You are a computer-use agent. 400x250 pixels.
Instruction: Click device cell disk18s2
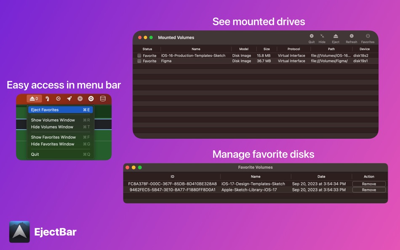click(361, 56)
